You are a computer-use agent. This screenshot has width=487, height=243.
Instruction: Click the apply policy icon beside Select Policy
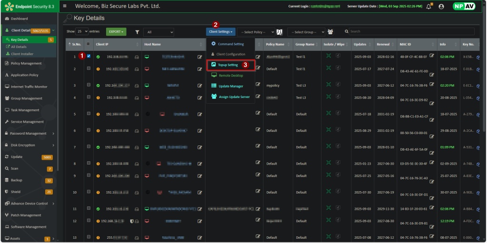280,32
